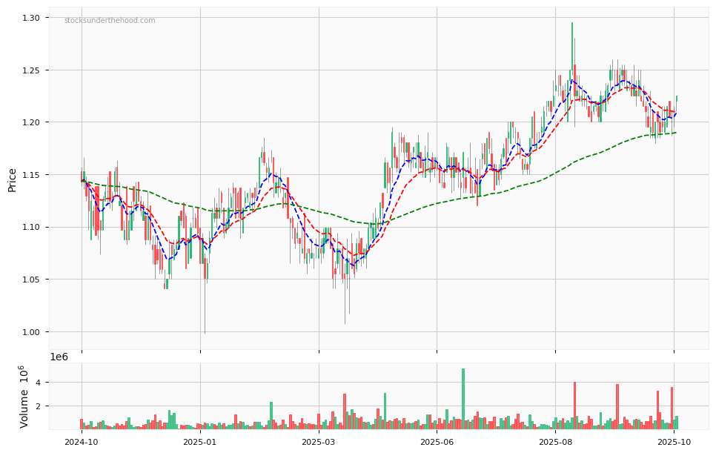Click the stocksunderthehood.com watermark text

pos(110,21)
